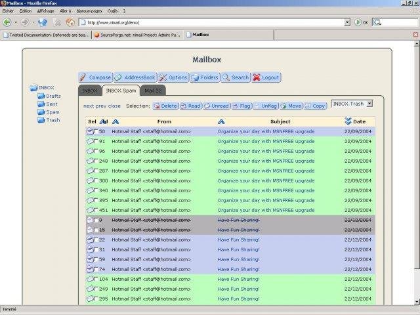The image size is (420, 315).
Task: Click the Firefox back arrow icon
Action: point(7,22)
